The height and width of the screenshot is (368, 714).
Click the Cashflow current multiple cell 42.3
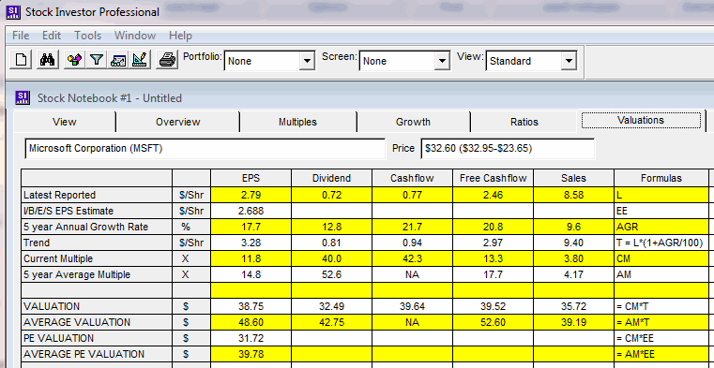412,258
